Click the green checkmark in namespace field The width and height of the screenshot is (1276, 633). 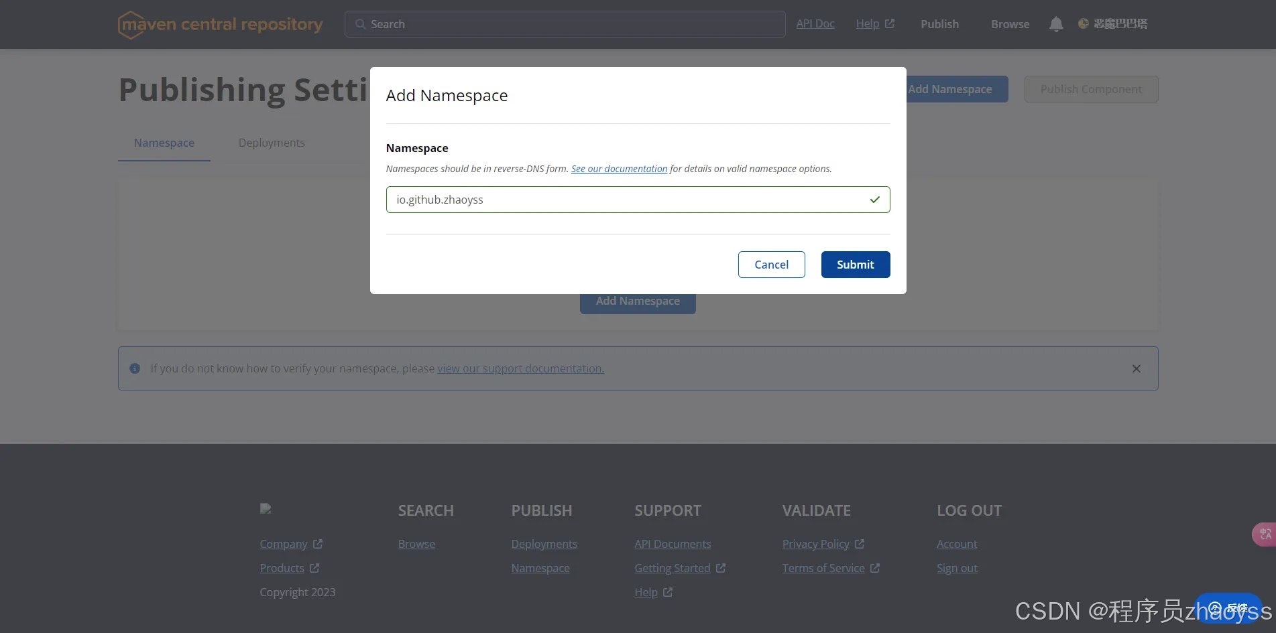pos(874,200)
